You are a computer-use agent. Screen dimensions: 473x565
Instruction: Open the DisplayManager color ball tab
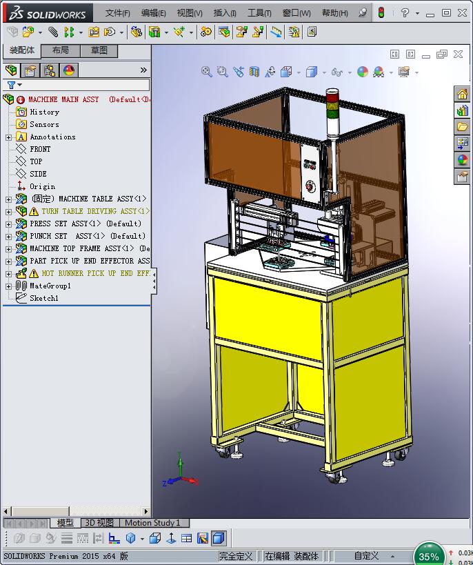click(69, 70)
